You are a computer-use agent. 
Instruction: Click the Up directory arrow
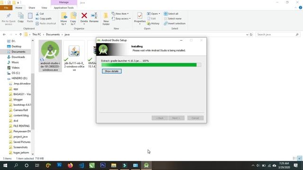pyautogui.click(x=20, y=34)
